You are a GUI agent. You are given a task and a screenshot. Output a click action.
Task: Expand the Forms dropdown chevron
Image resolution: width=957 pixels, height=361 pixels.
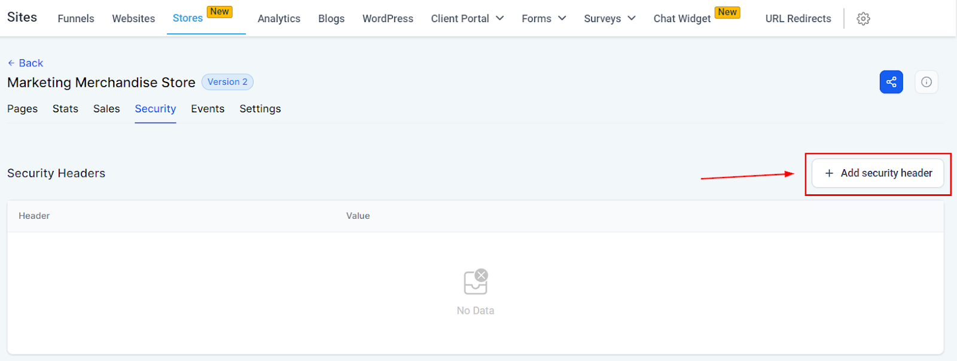(562, 18)
